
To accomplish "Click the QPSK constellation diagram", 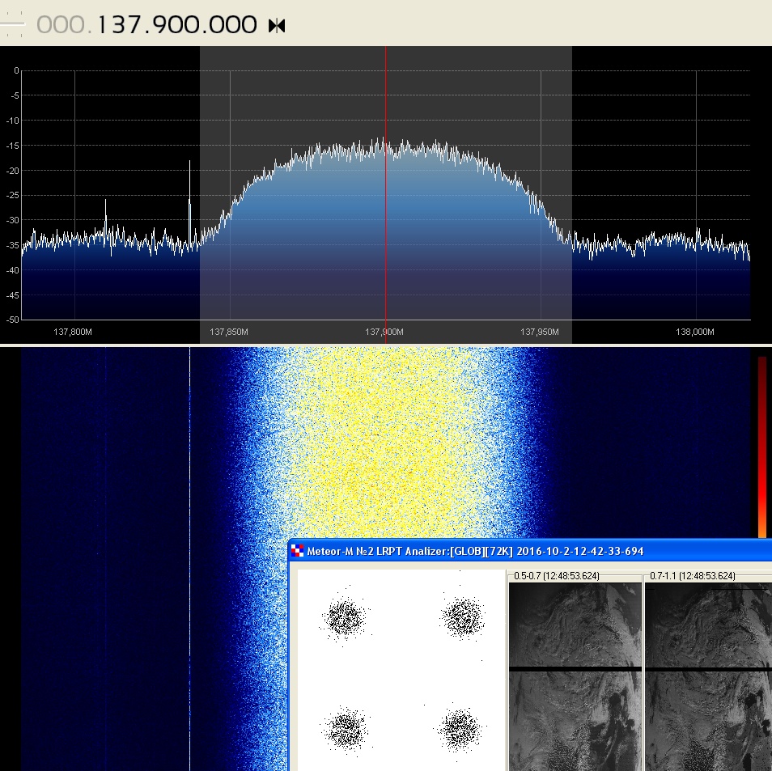I will point(401,671).
